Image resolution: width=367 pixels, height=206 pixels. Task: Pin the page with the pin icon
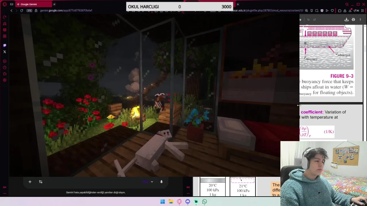pyautogui.click(x=312, y=11)
